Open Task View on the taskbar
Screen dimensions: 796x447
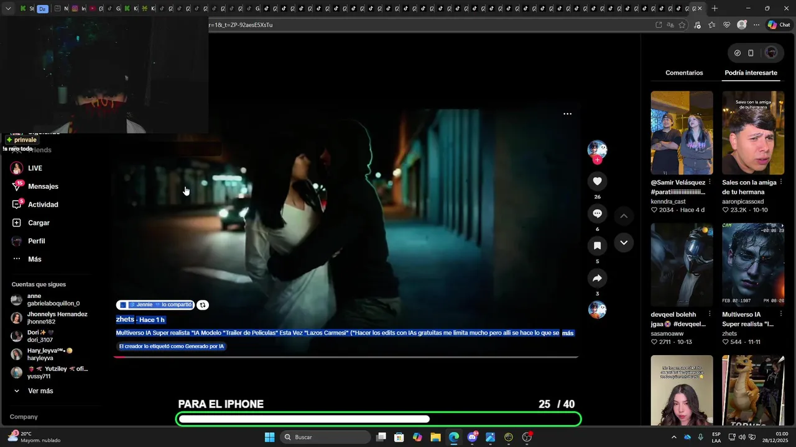pyautogui.click(x=381, y=437)
